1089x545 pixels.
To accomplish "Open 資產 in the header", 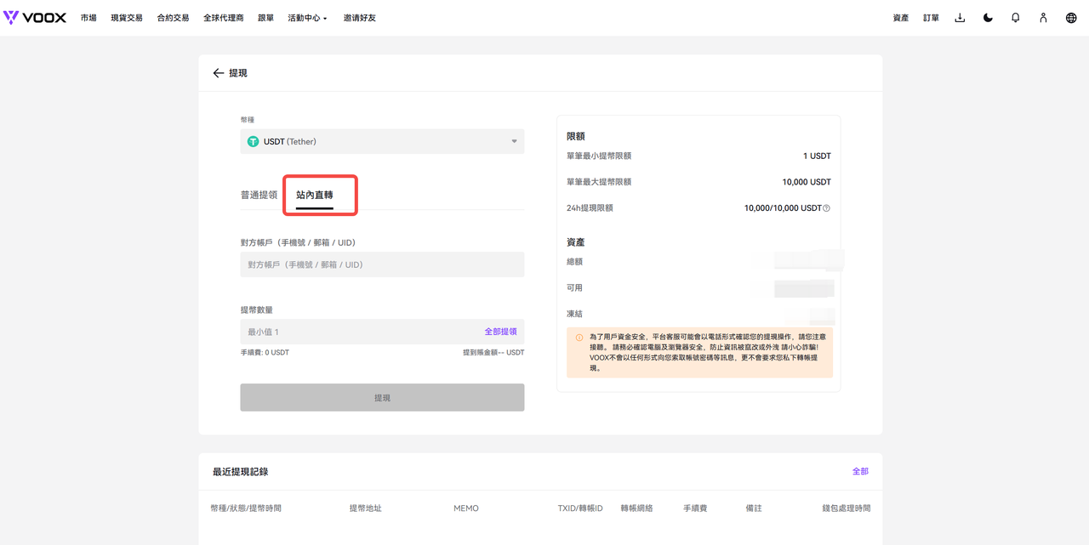I will tap(901, 18).
